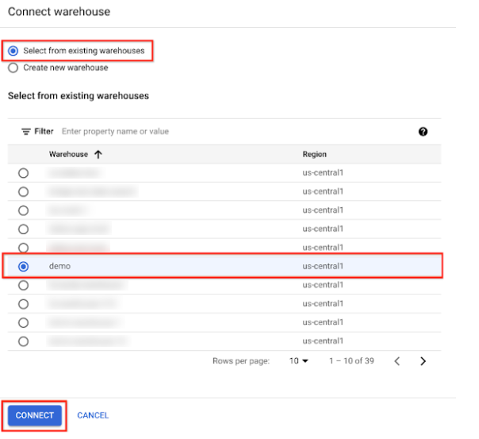Go to the previous page of warehouses
This screenshot has height=439, width=479.
[x=397, y=361]
